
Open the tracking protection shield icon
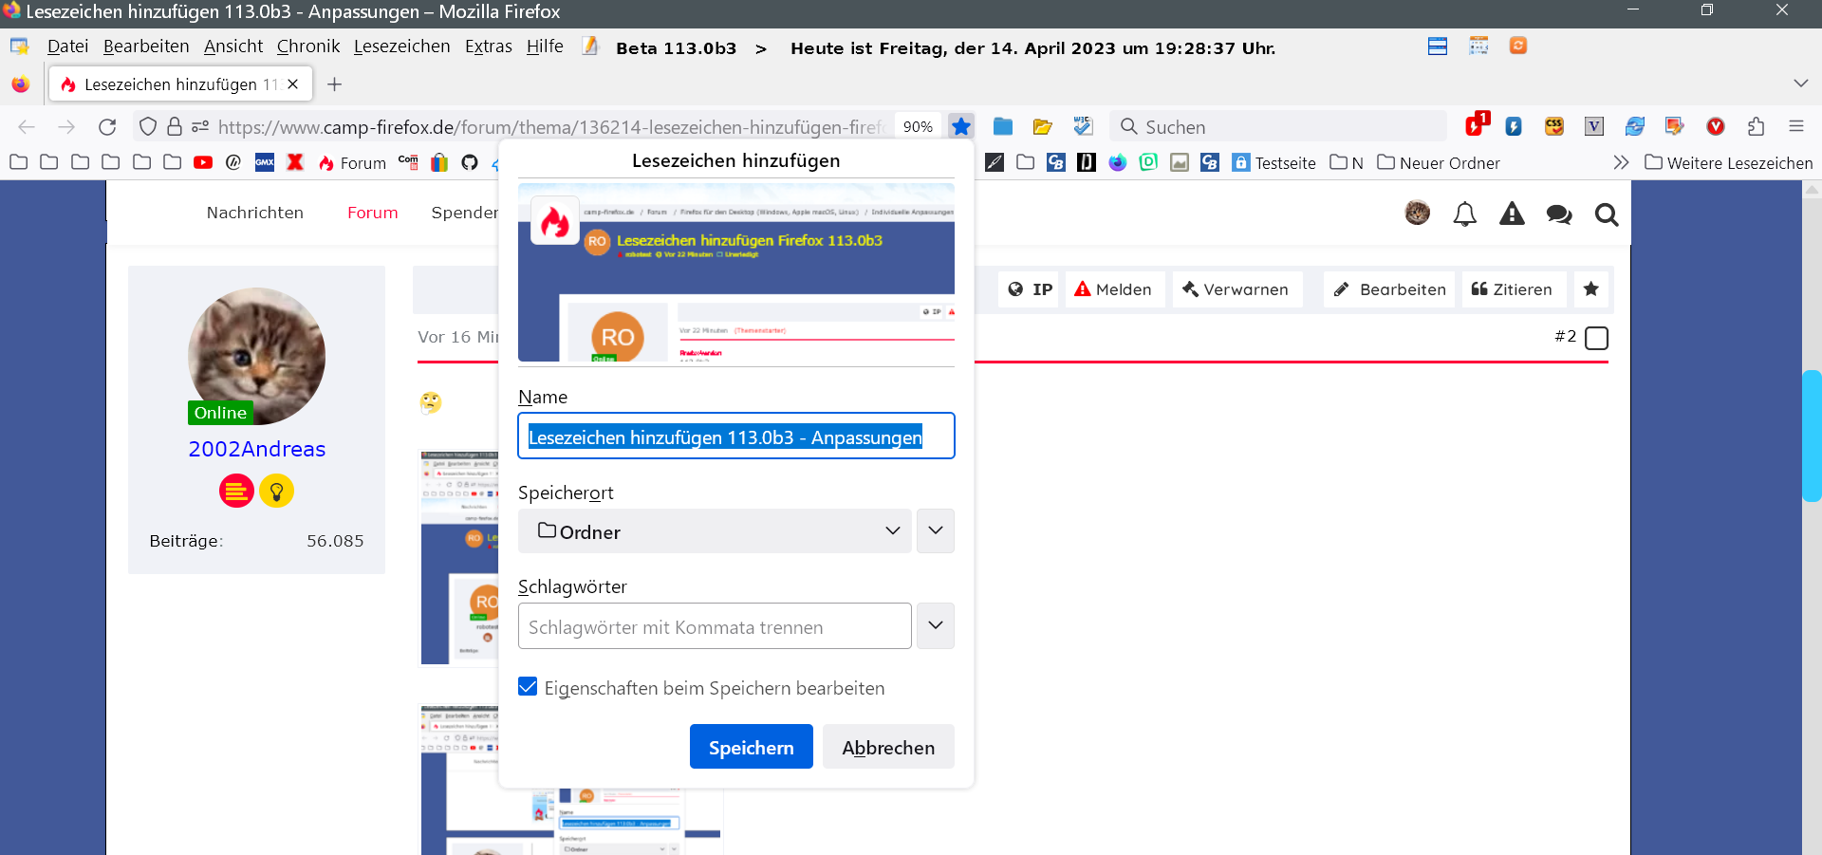pos(147,126)
